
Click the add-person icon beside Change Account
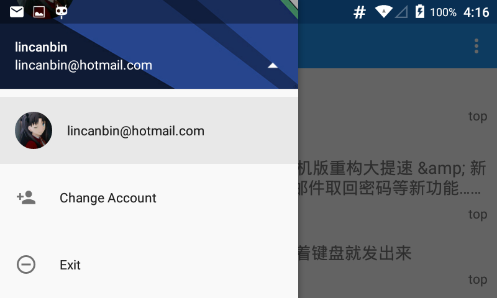click(26, 197)
